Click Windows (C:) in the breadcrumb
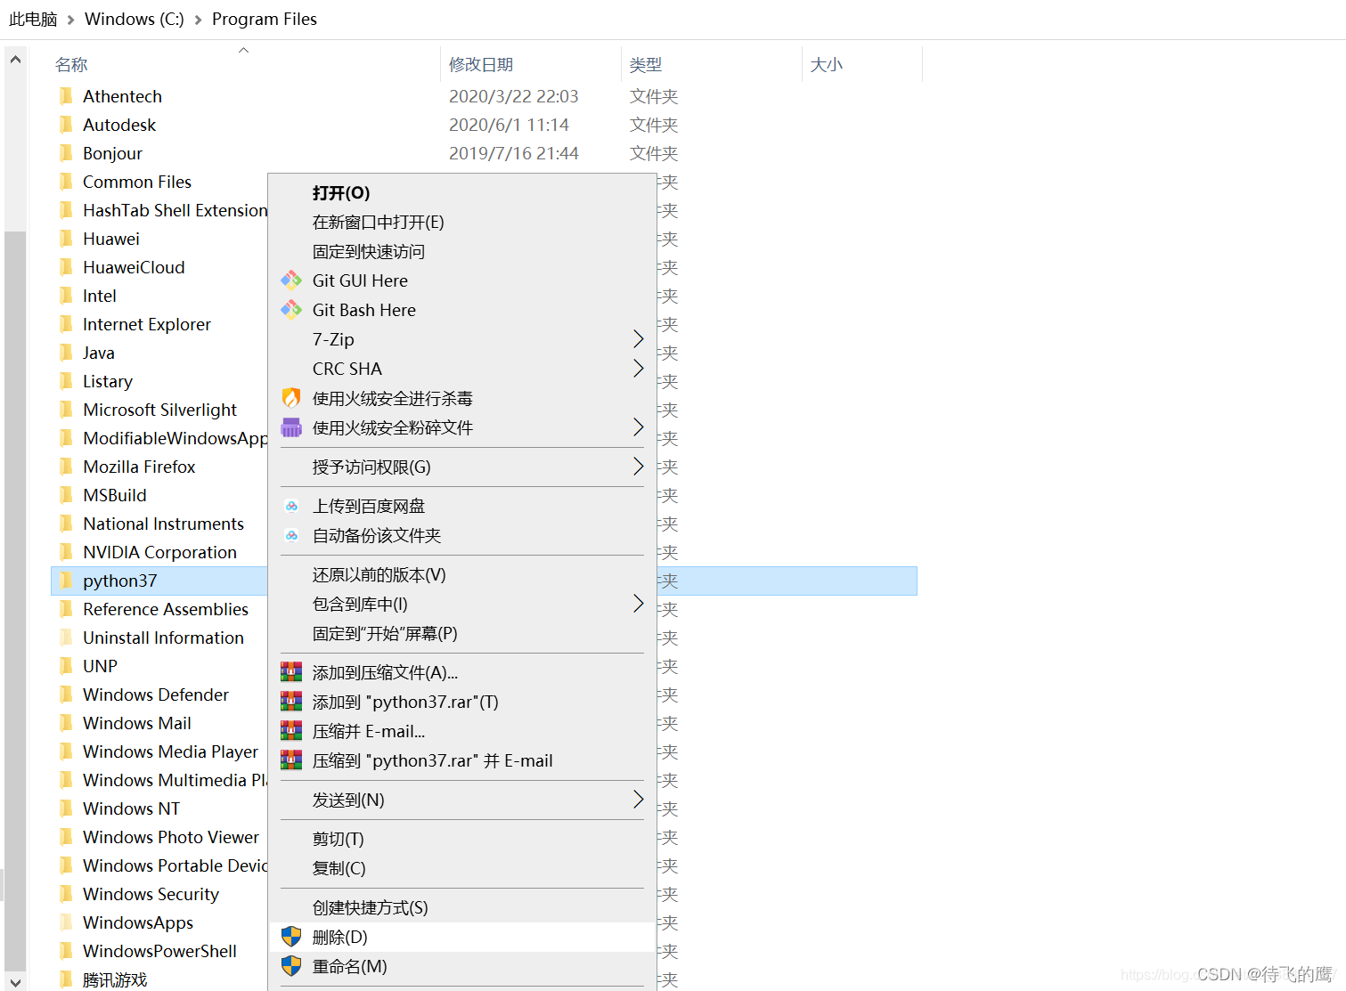Viewport: 1346px width, 991px height. coord(135,20)
